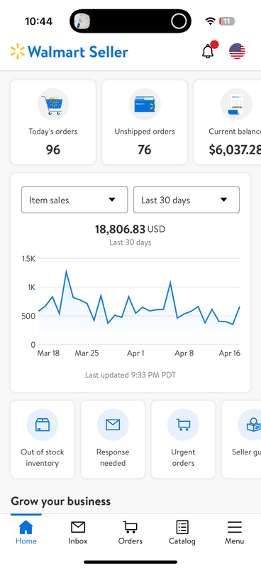The height and width of the screenshot is (569, 261).
Task: Open Out of stock inventory shortcut
Action: (x=43, y=439)
